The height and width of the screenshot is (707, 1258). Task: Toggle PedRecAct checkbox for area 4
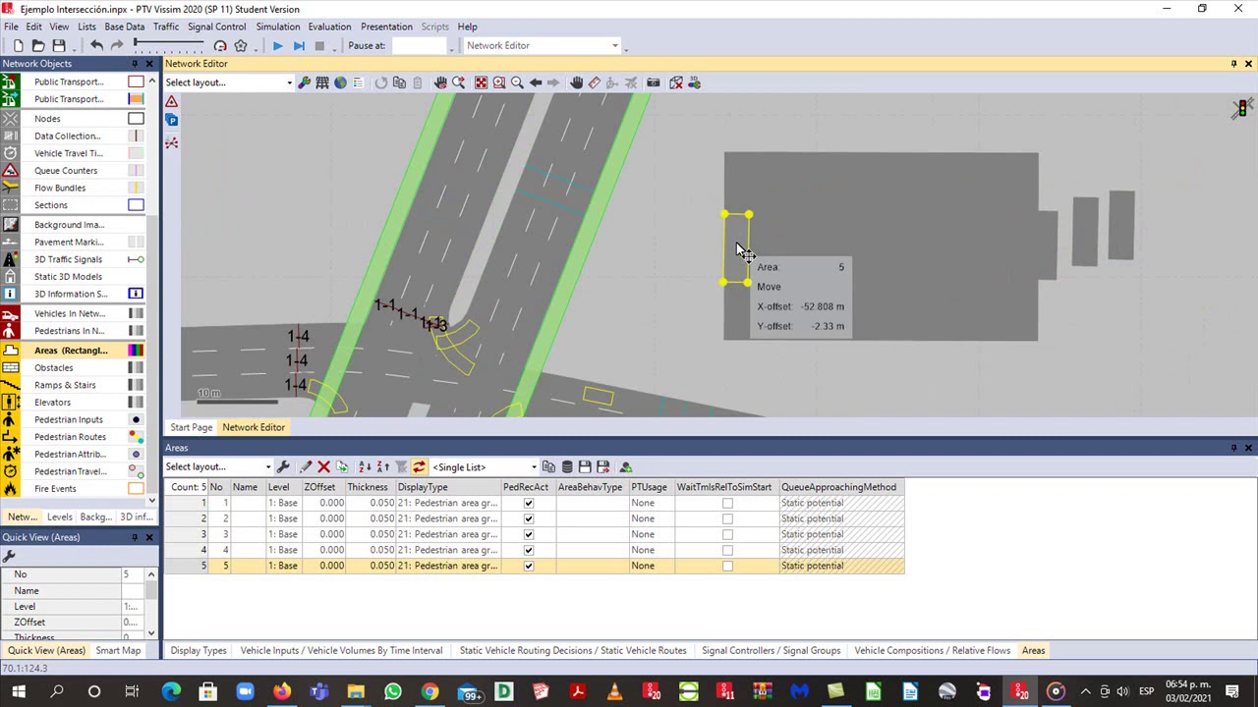pyautogui.click(x=529, y=550)
